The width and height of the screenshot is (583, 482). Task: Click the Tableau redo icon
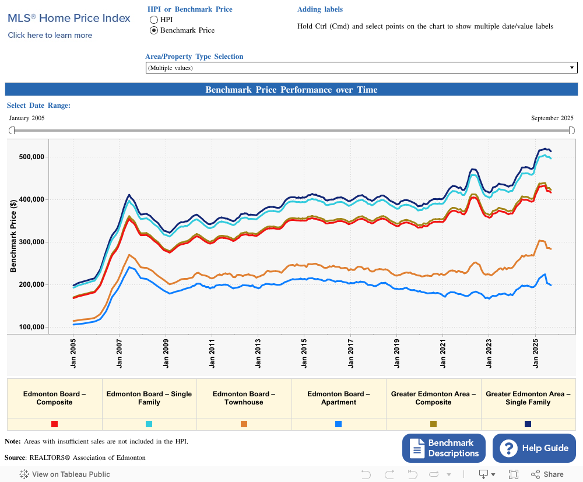pyautogui.click(x=389, y=474)
